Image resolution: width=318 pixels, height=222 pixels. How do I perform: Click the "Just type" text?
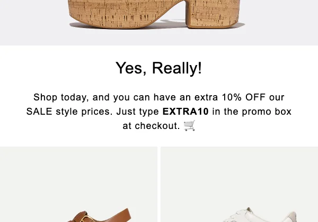tap(137, 112)
